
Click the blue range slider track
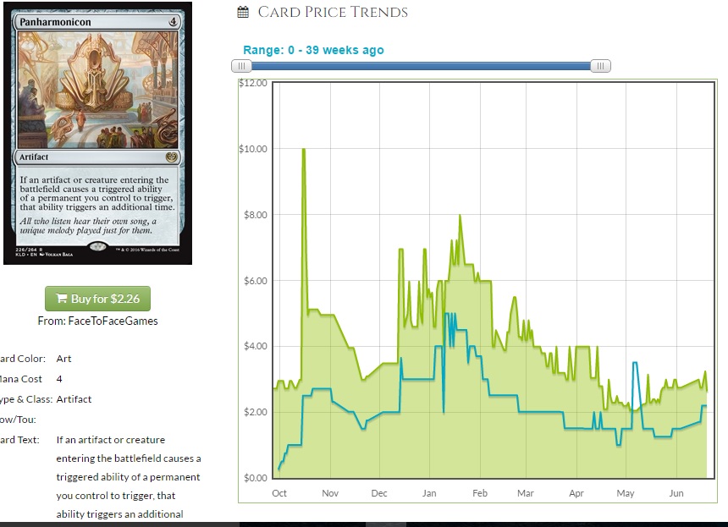pyautogui.click(x=421, y=66)
